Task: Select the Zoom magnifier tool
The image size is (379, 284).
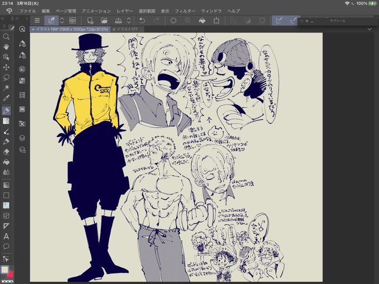Action: (x=6, y=37)
